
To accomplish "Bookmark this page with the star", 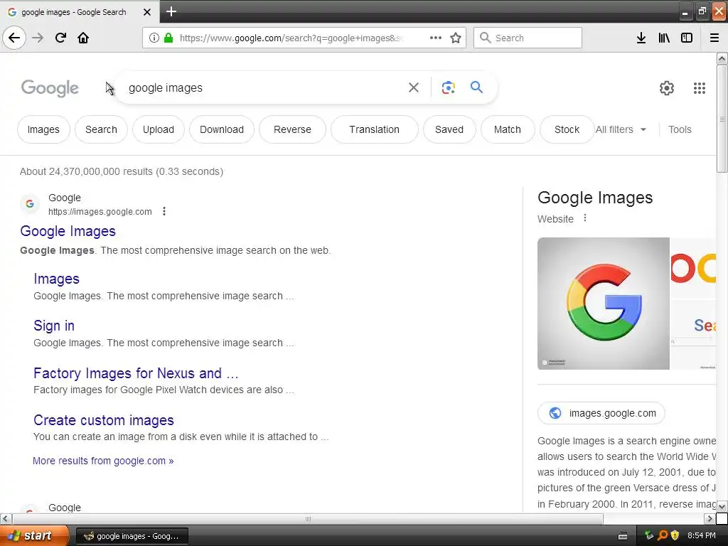I will click(x=456, y=38).
